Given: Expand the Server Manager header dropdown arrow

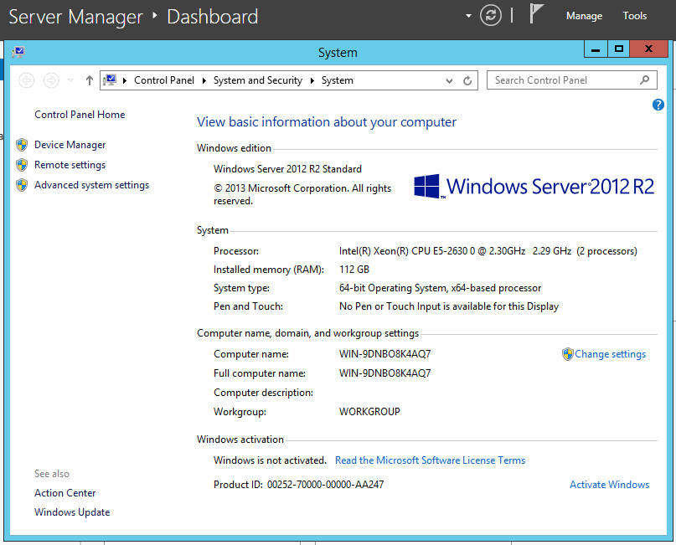Looking at the screenshot, I should (x=468, y=17).
